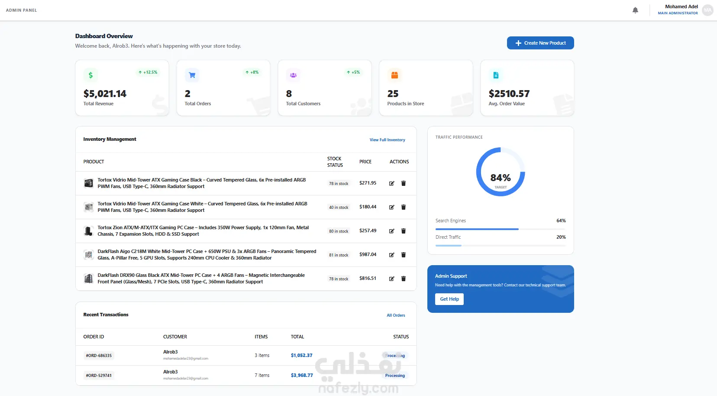Click Create New Product button

540,43
